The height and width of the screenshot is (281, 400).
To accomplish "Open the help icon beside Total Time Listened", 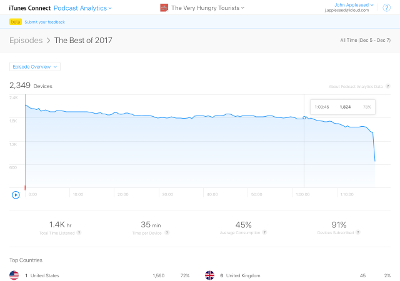I will (x=79, y=232).
